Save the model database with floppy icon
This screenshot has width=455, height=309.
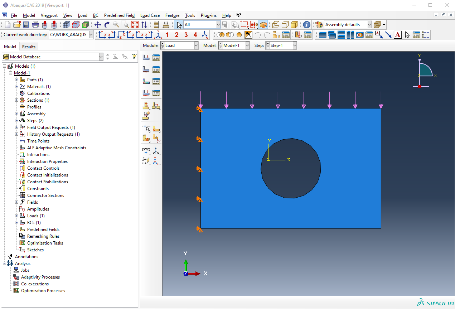(26, 25)
